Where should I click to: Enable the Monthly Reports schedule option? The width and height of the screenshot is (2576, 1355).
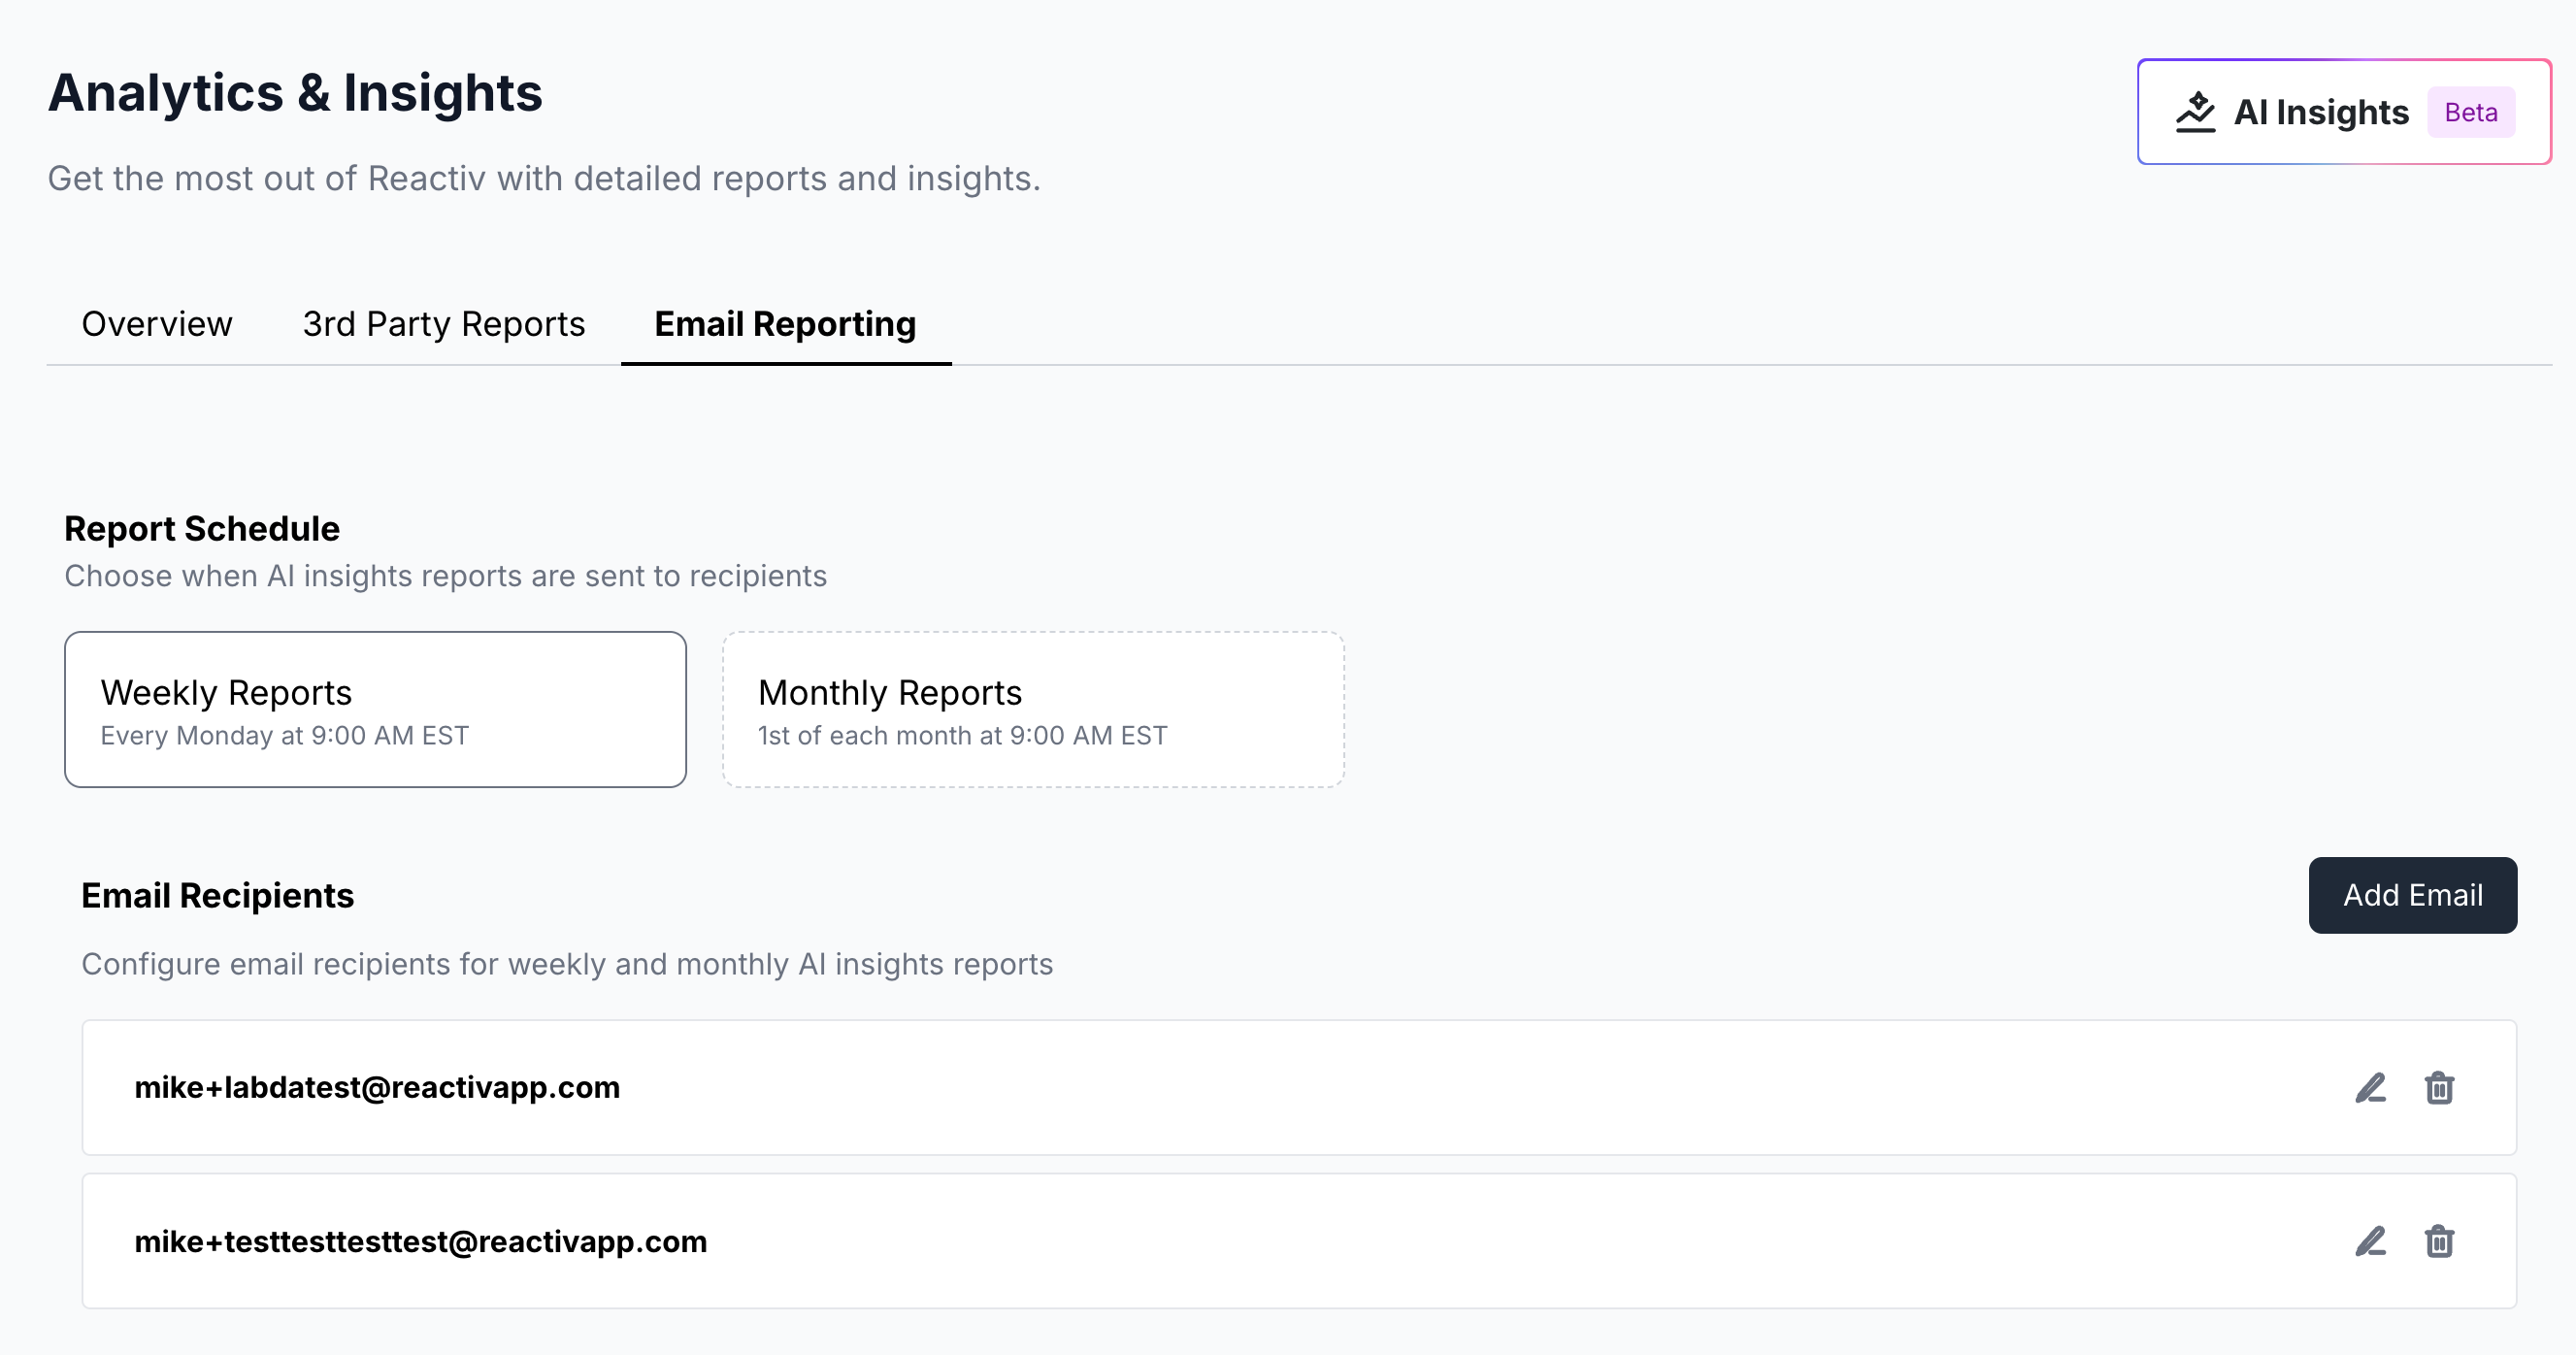[x=1033, y=709]
